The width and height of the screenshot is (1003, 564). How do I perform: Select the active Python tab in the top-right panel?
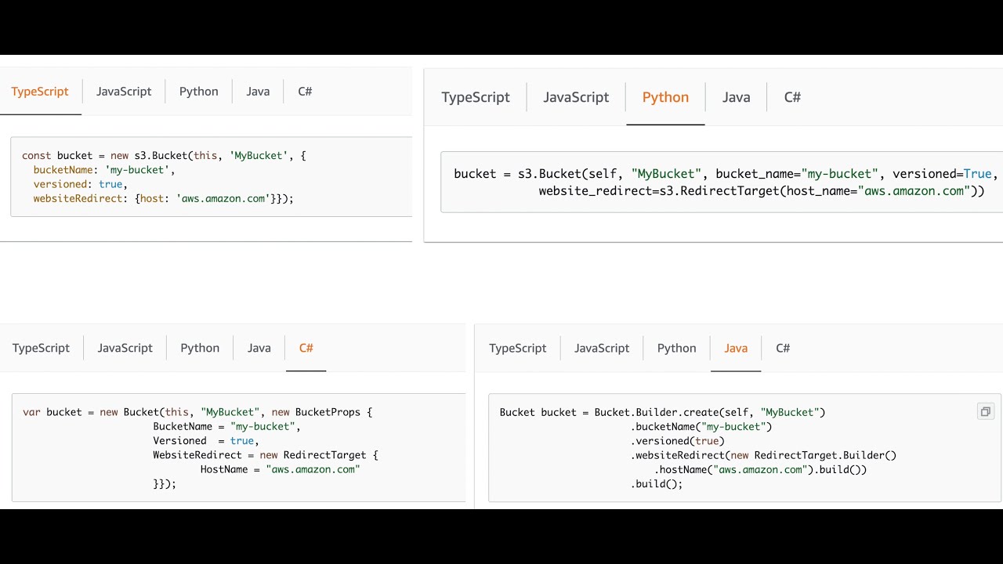[x=665, y=97]
